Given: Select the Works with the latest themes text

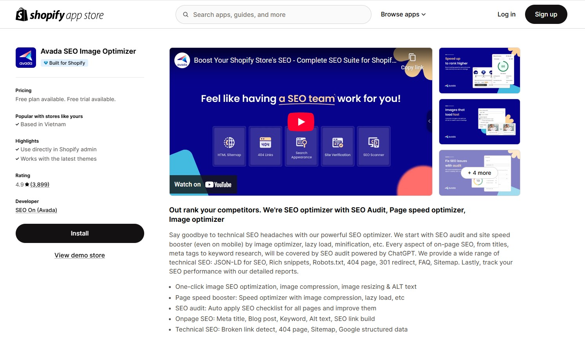Looking at the screenshot, I should (58, 159).
